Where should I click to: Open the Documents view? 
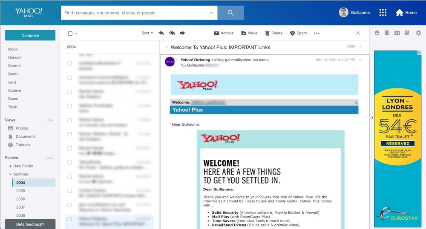[22, 136]
